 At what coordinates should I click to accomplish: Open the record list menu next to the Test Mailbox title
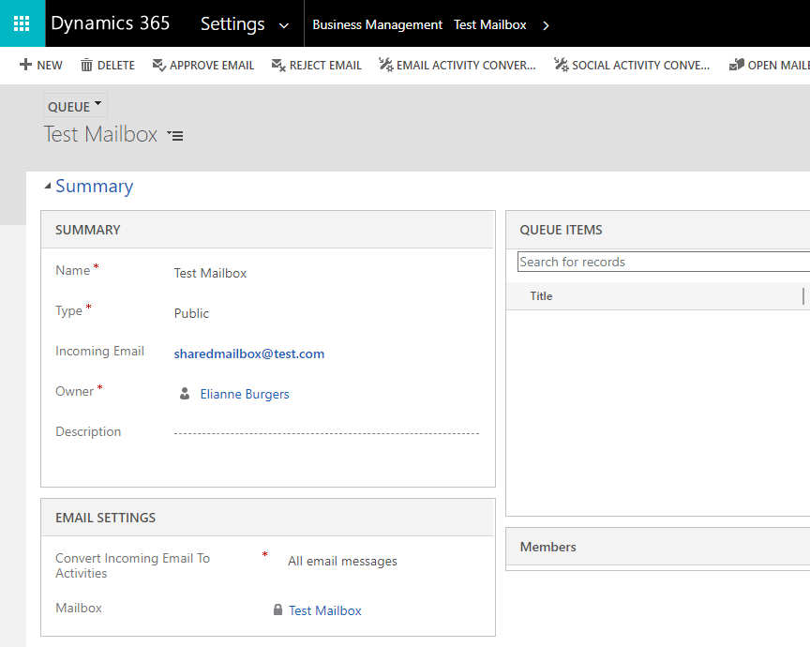175,135
